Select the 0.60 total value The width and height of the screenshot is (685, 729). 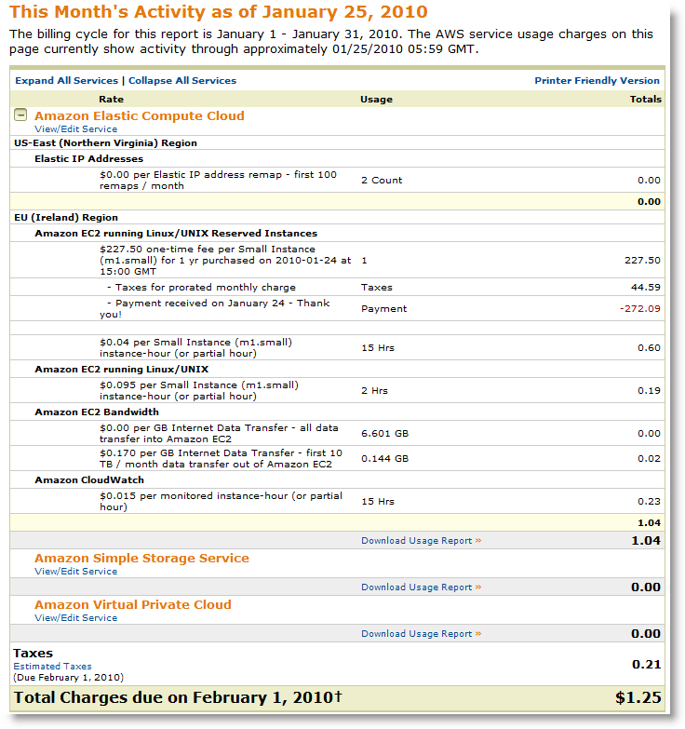[649, 347]
